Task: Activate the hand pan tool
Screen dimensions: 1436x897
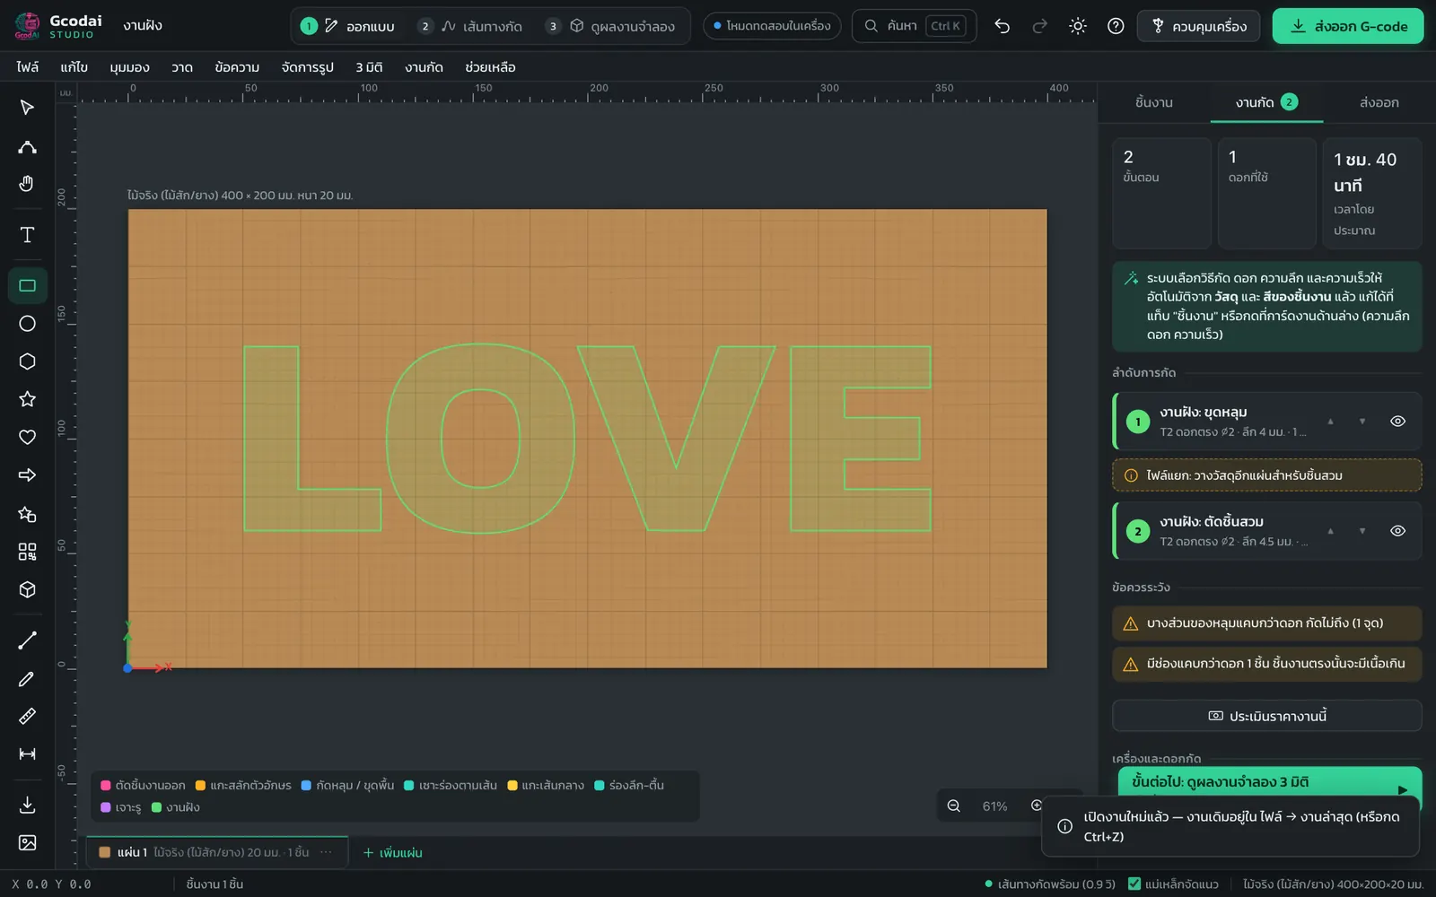Action: [x=27, y=184]
